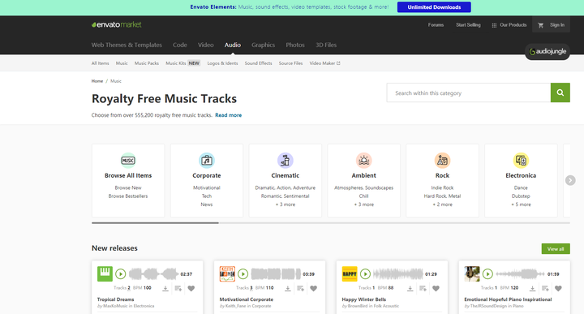584x314 pixels.
Task: Open the Our Products grid icon
Action: [x=494, y=25]
